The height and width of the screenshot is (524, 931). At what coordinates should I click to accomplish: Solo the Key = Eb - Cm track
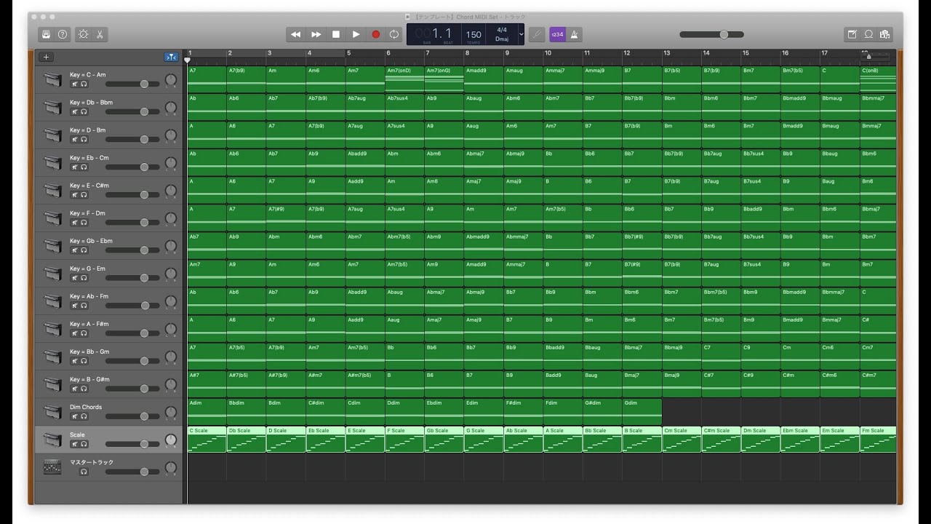(84, 167)
